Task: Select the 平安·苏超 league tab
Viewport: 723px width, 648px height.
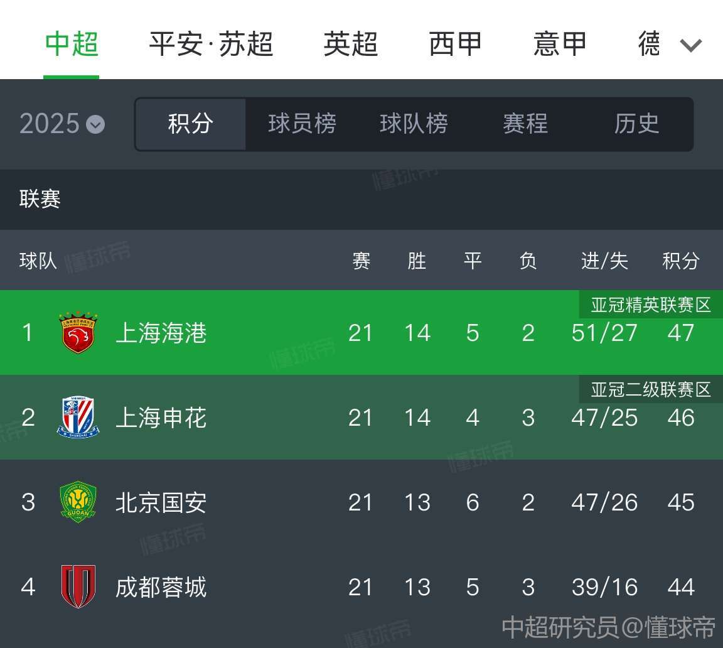Action: (211, 45)
